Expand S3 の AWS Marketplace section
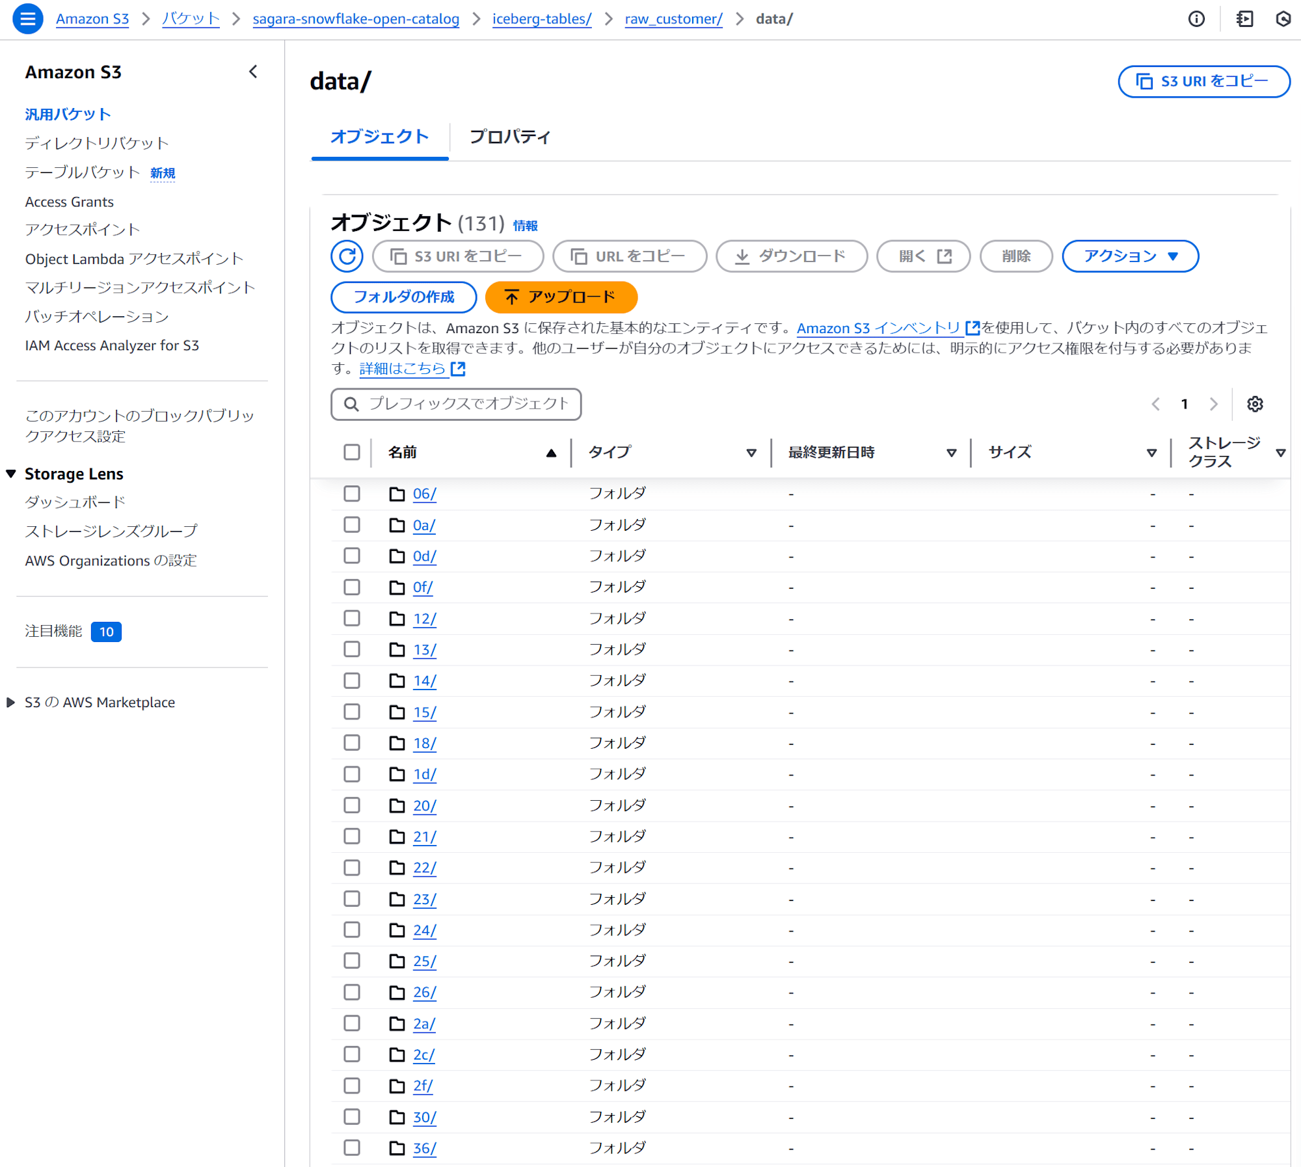 tap(10, 703)
